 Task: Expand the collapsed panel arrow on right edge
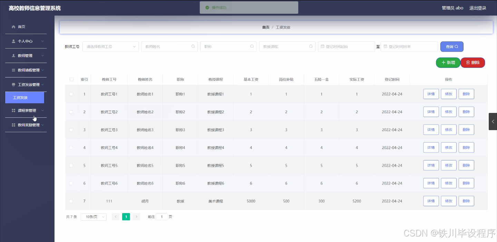[493, 121]
